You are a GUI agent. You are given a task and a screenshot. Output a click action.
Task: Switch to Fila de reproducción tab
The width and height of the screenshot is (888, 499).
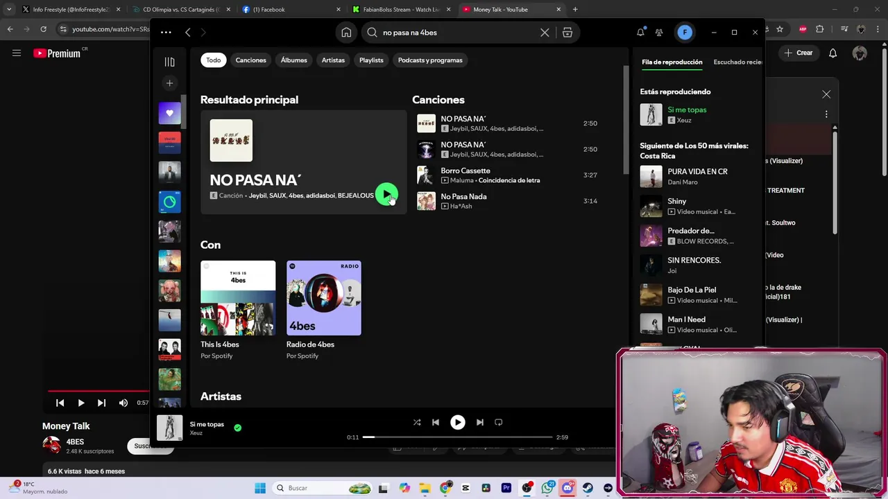[672, 62]
